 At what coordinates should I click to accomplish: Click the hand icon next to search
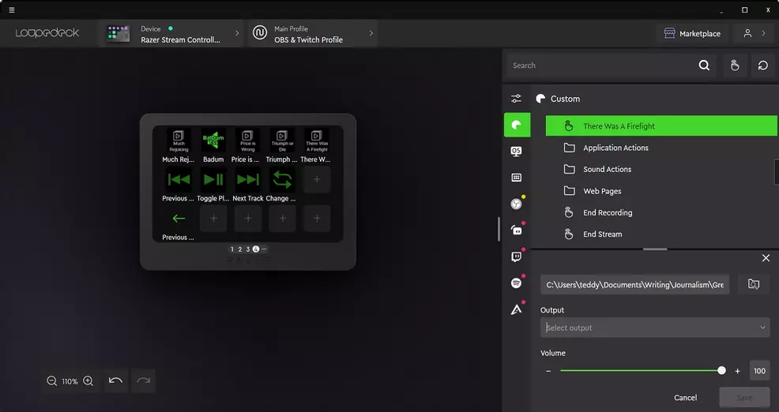click(x=735, y=66)
